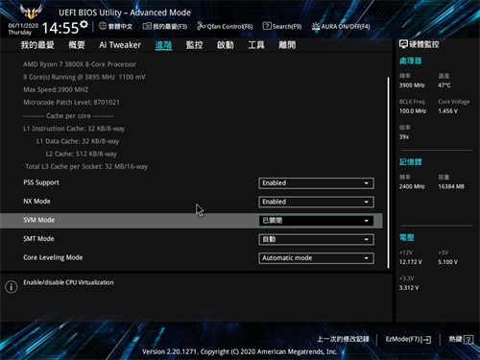Click the globe language icon
This screenshot has height=360, width=480.
coord(103,26)
